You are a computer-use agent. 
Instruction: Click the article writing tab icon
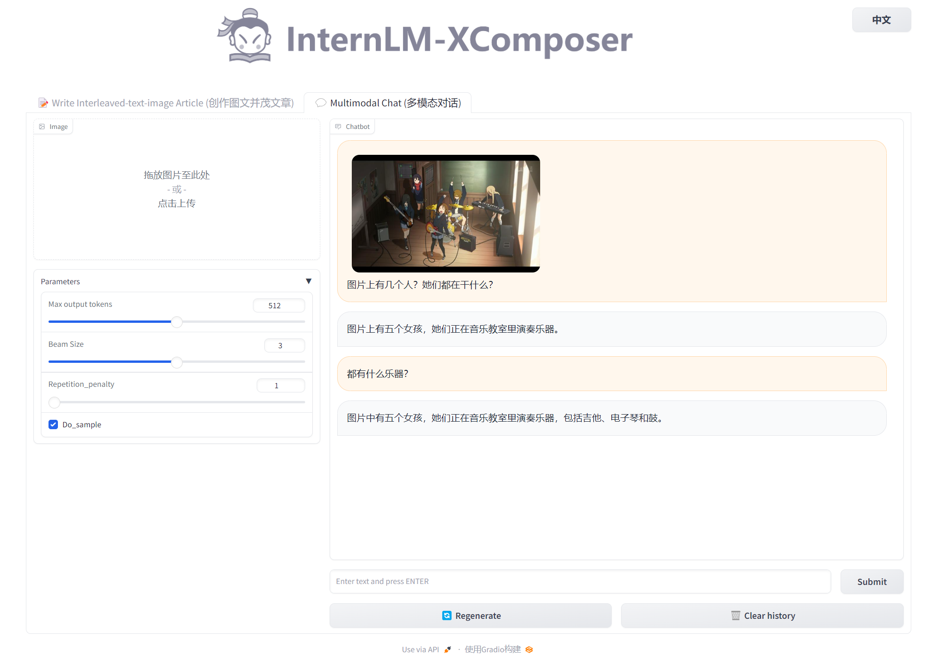(x=45, y=103)
